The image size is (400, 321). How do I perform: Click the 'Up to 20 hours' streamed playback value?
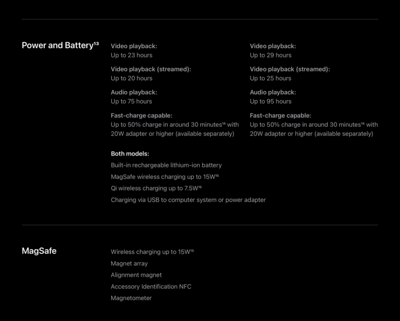pyautogui.click(x=131, y=78)
